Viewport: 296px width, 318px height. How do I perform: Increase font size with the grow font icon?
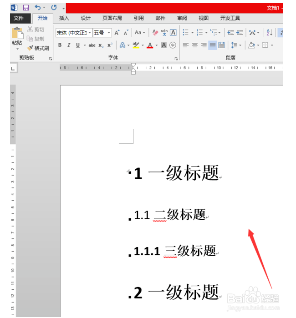[117, 33]
